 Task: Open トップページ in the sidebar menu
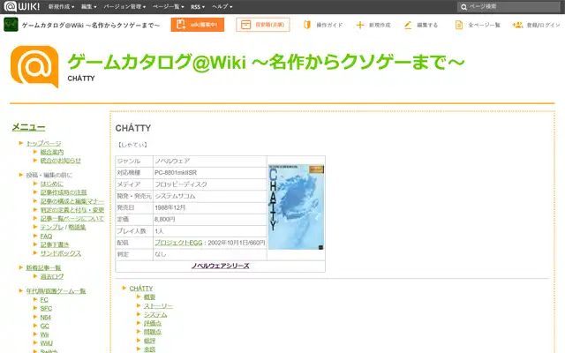43,143
